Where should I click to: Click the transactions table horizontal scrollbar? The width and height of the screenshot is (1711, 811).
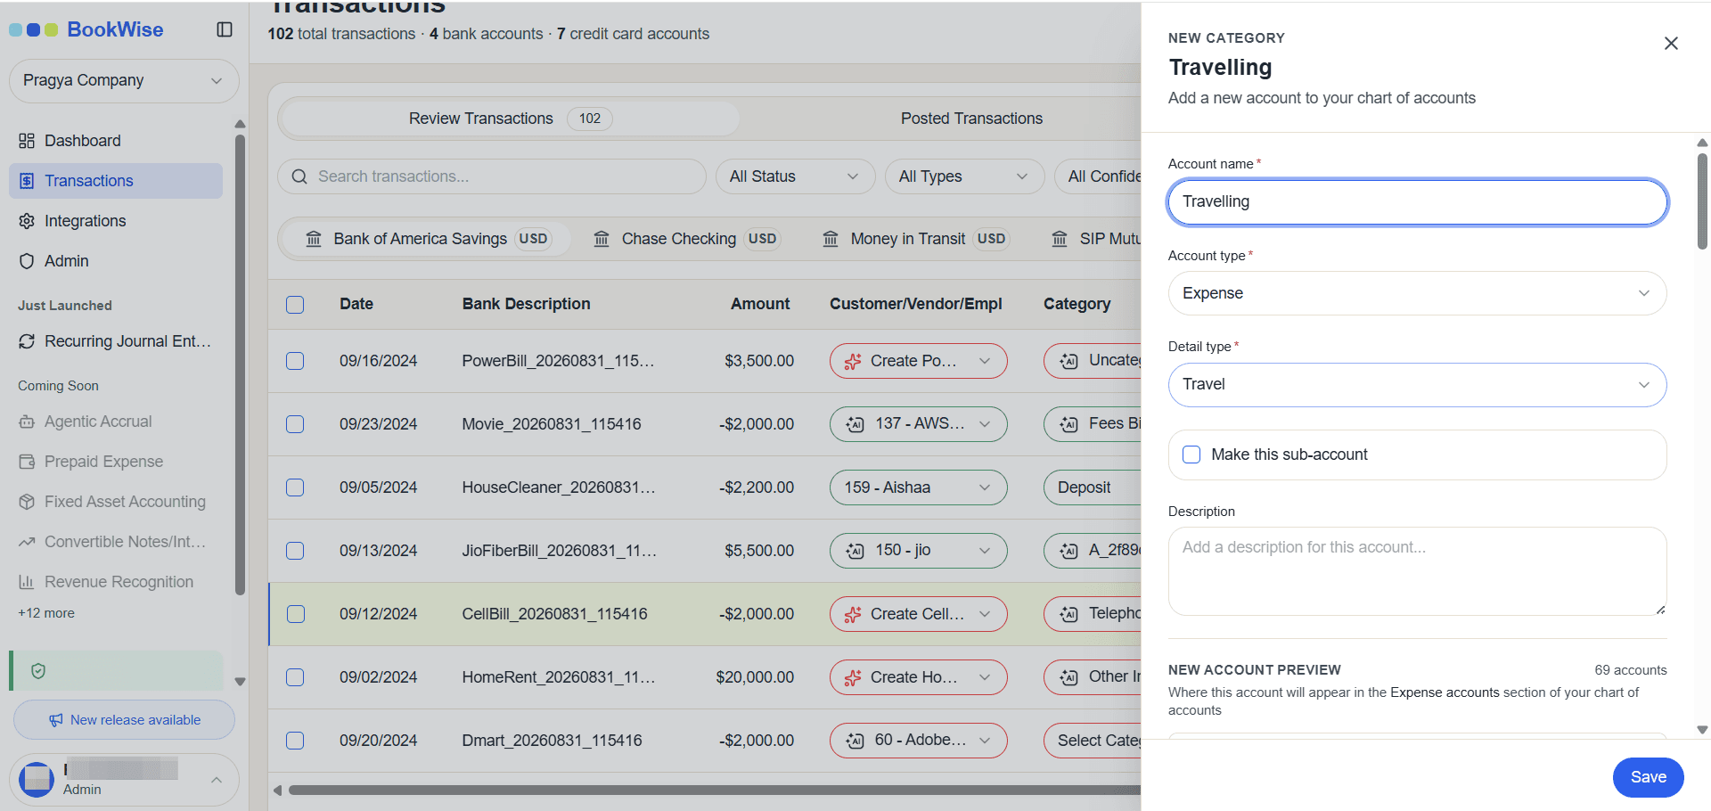[713, 790]
